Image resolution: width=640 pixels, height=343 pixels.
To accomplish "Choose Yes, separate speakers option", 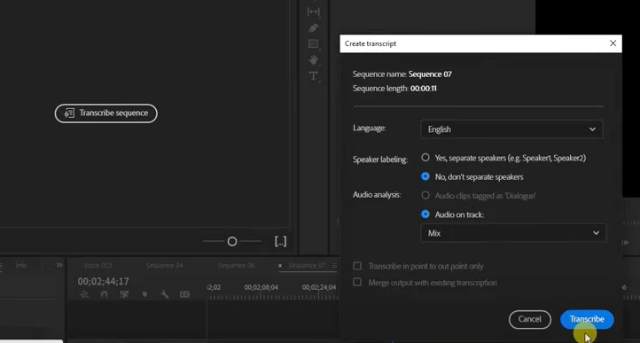I will pyautogui.click(x=425, y=157).
